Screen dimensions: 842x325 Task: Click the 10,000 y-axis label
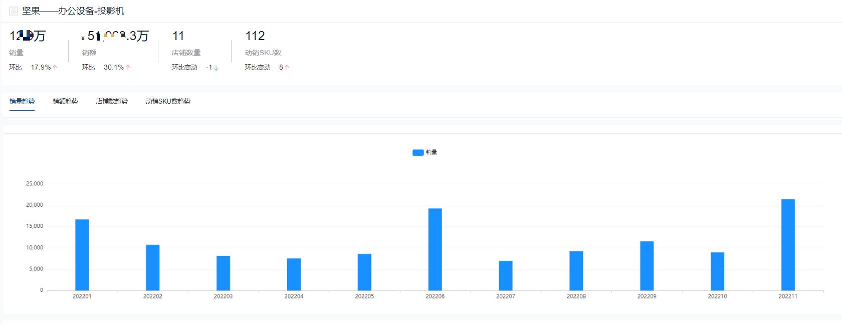click(35, 248)
